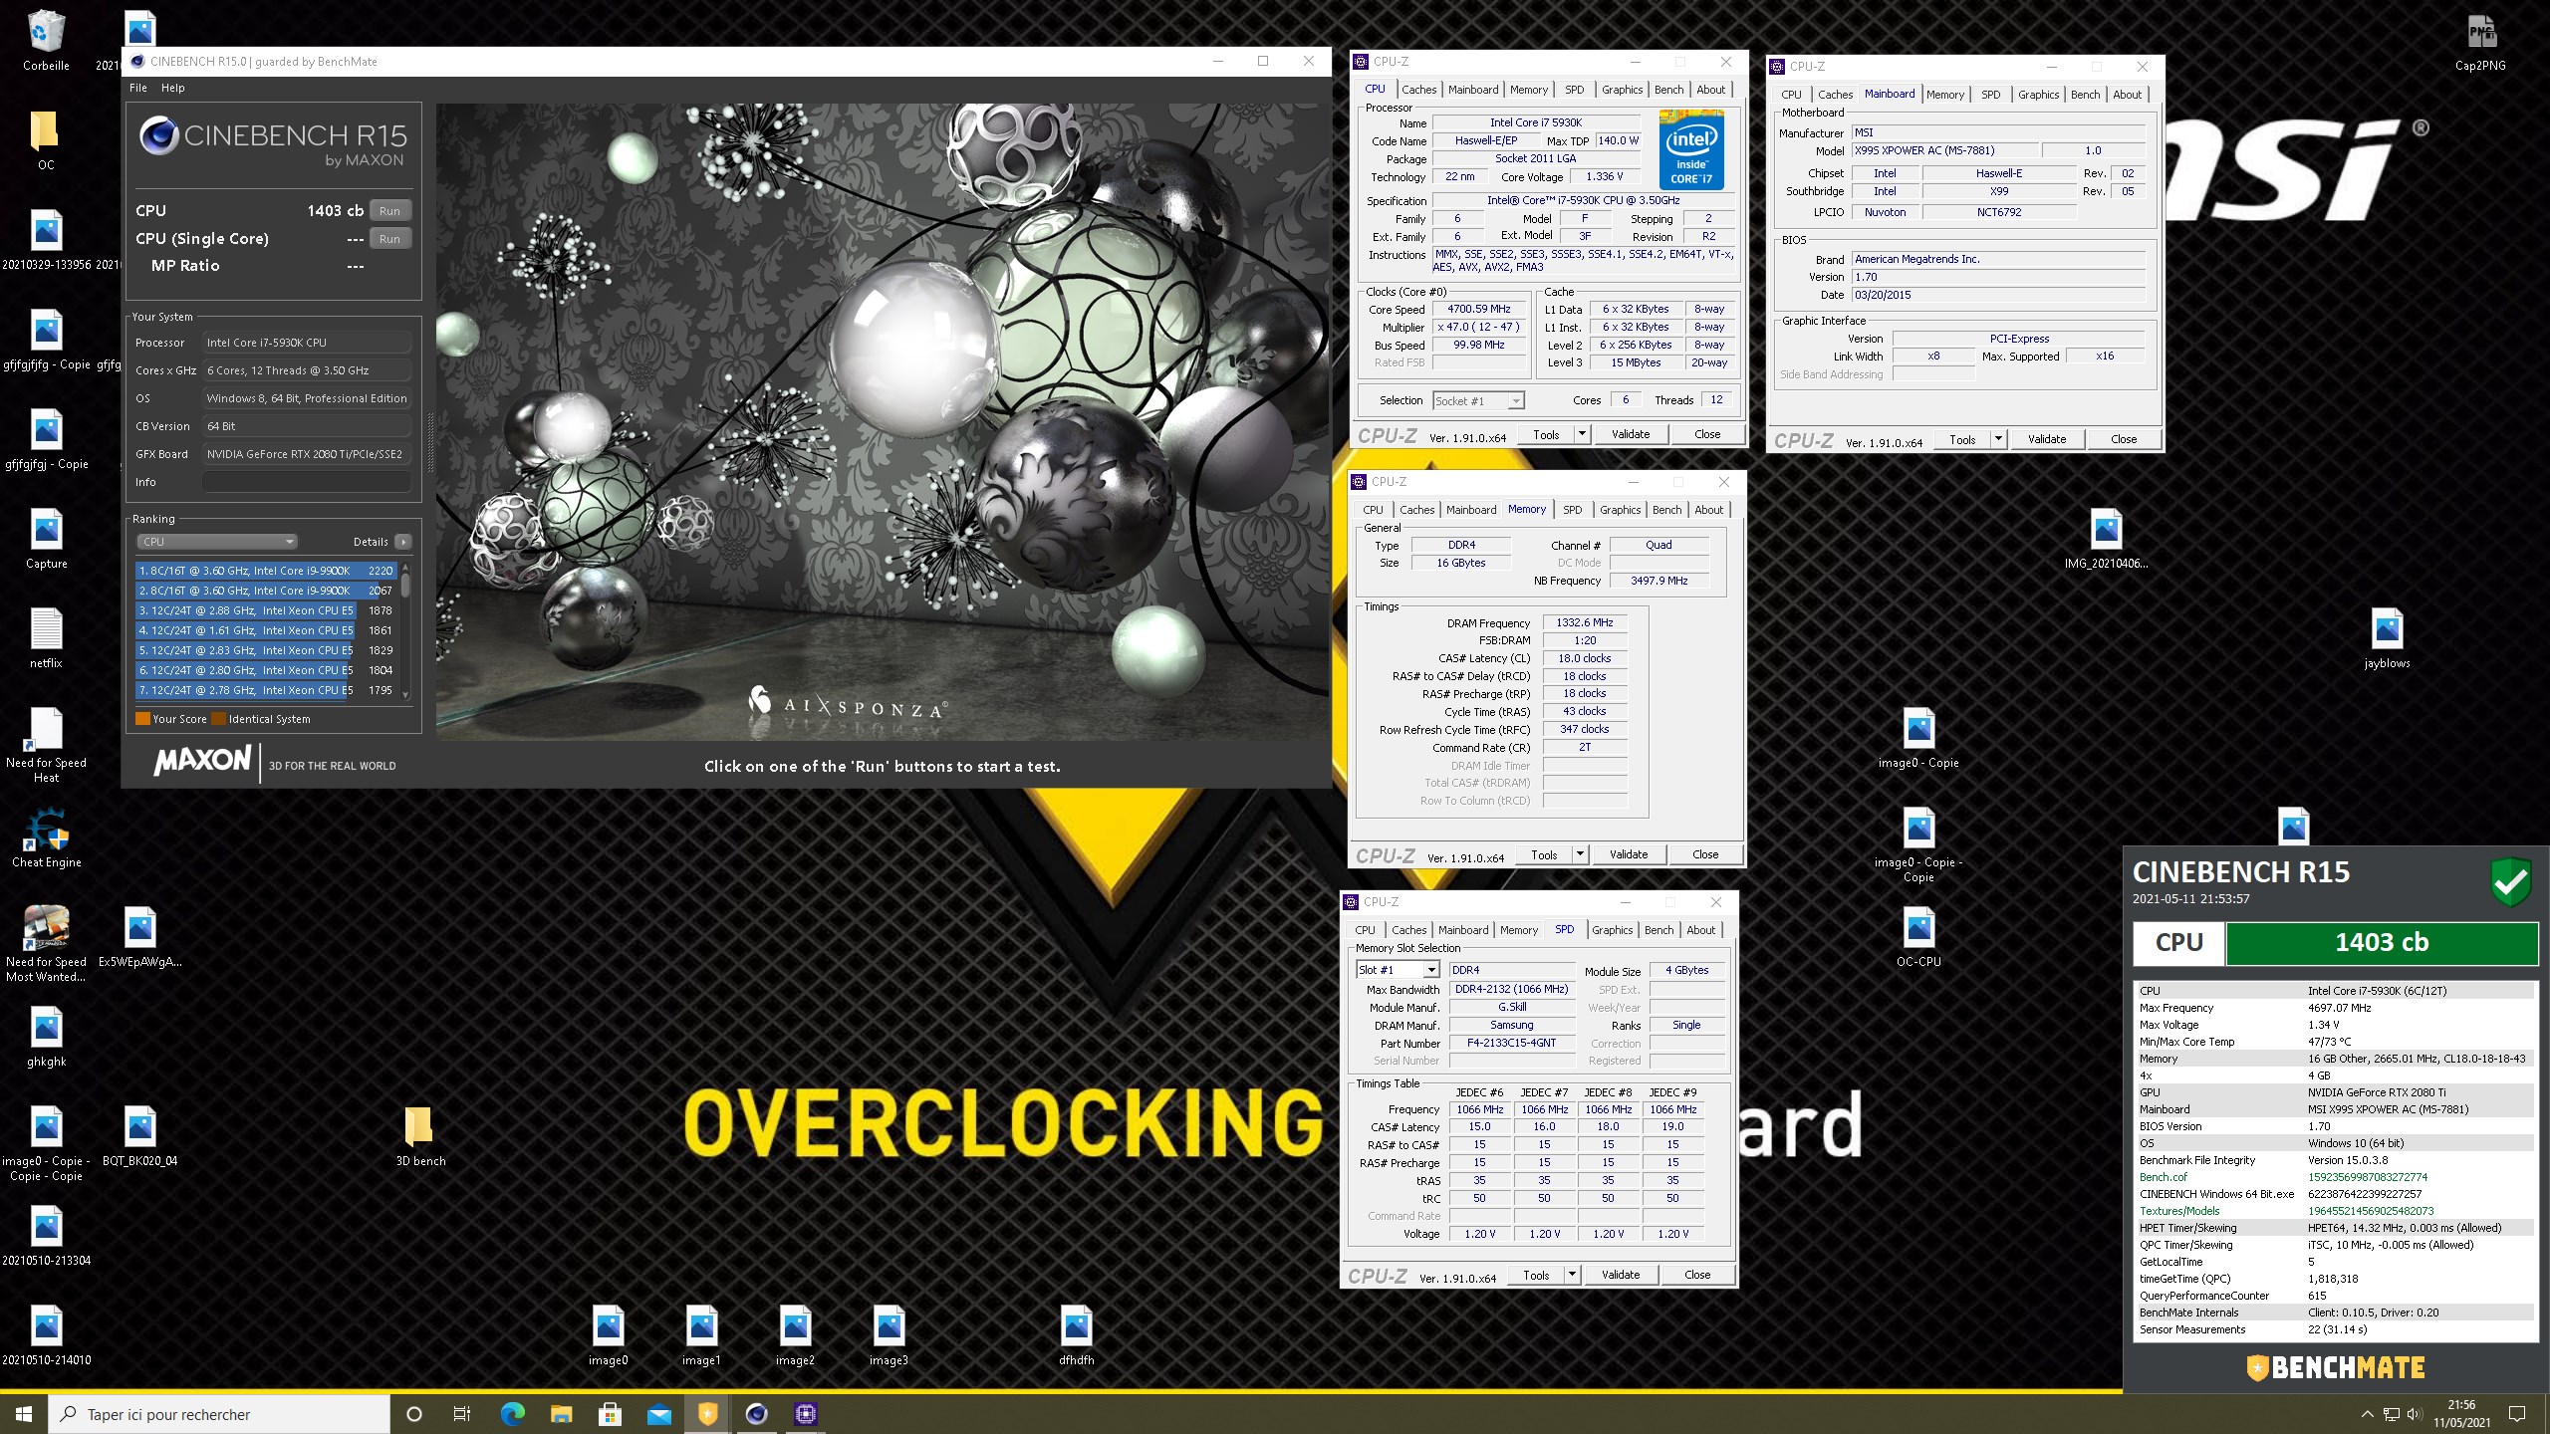Switch to SPD tab in CPU-Z Memory window
Screen dimensions: 2550x1434
point(1572,510)
